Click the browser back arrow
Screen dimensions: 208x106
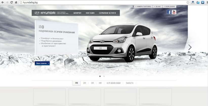(x=3, y=2)
